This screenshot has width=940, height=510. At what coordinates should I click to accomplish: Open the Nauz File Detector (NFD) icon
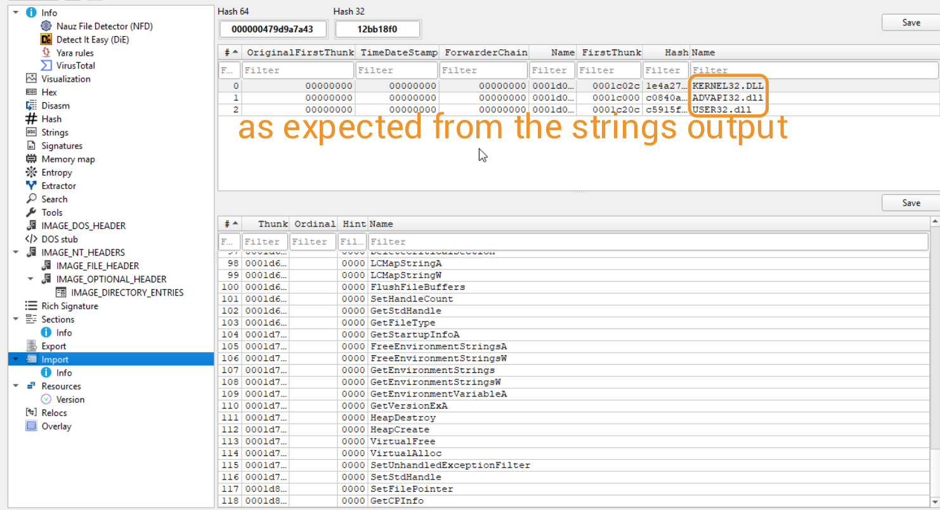[x=46, y=26]
